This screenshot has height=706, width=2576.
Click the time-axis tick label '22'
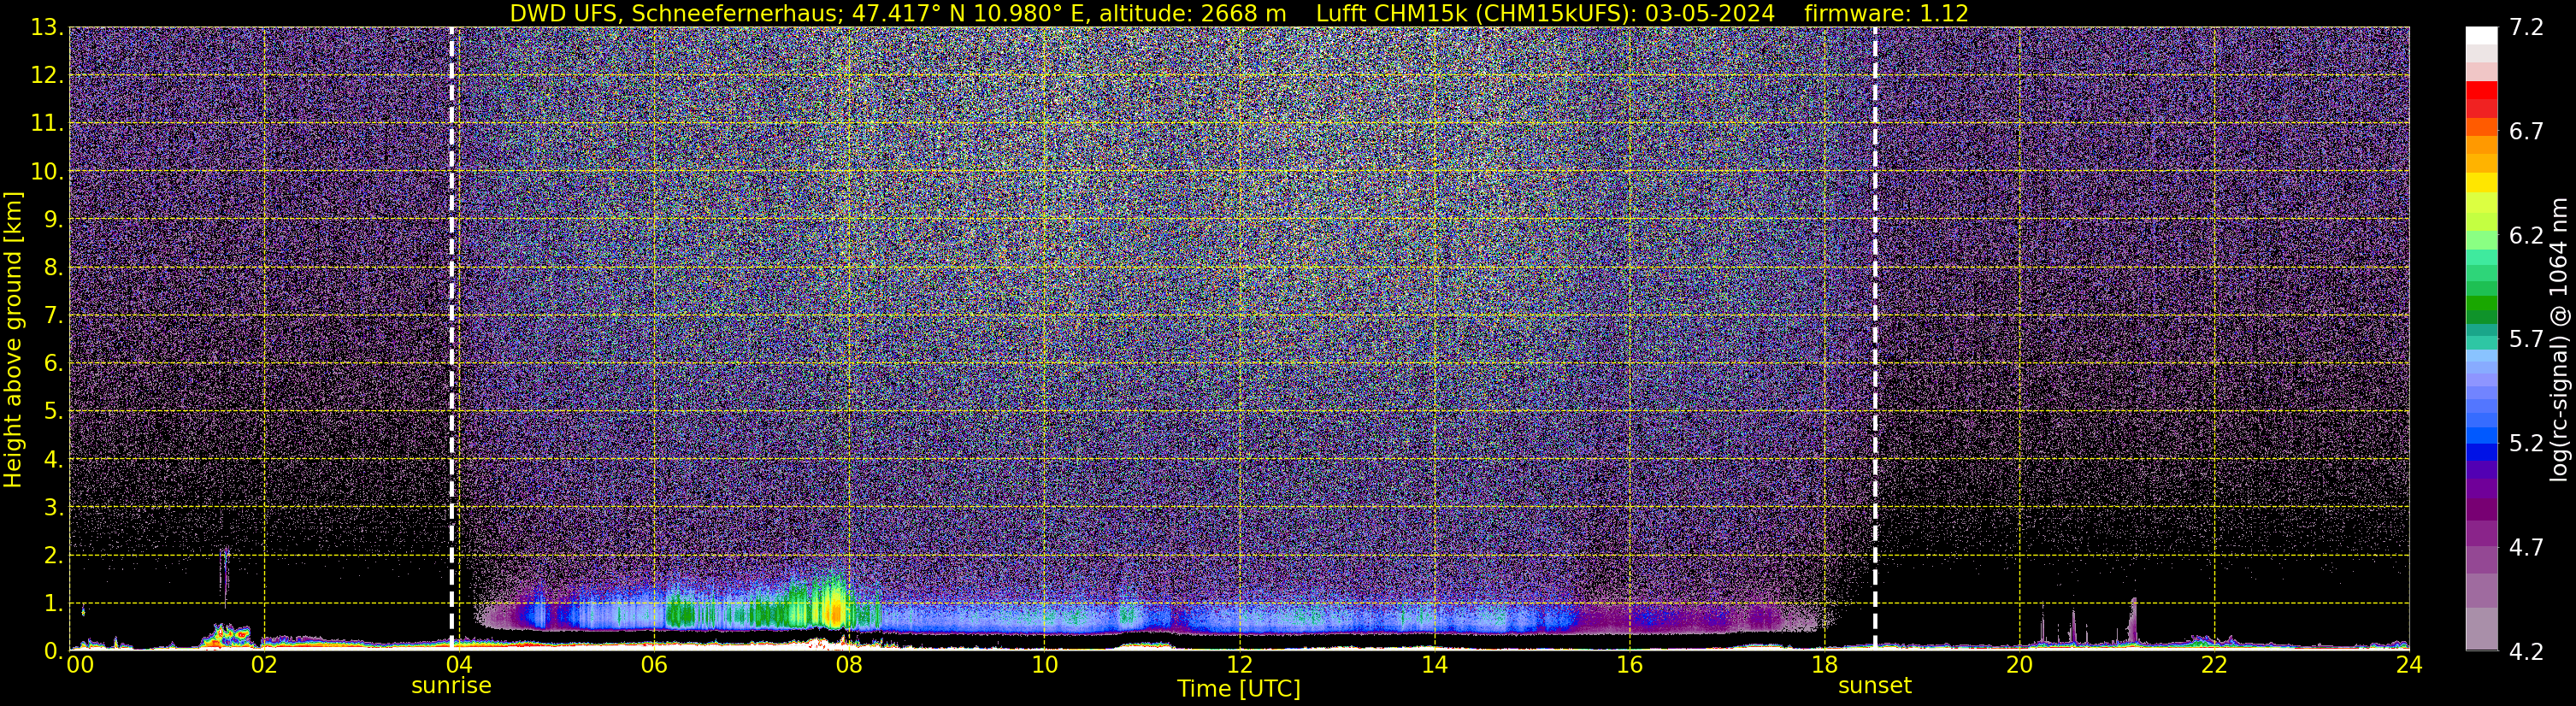click(x=2214, y=665)
